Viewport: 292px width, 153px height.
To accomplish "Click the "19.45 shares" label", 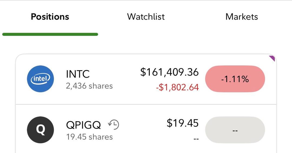I will (x=89, y=137).
